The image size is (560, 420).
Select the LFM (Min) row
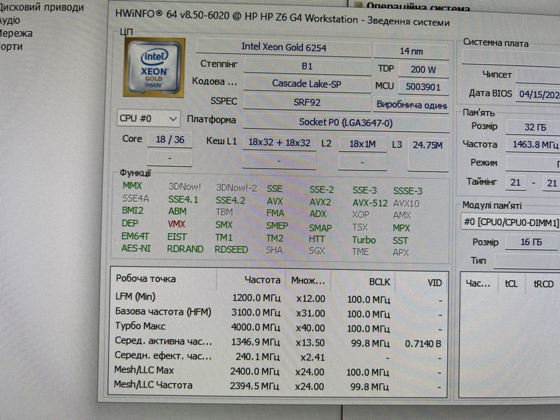(x=278, y=298)
